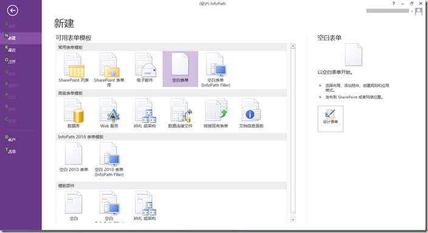Click the 以空白表单开始 description text
The image size is (428, 233).
click(x=335, y=72)
